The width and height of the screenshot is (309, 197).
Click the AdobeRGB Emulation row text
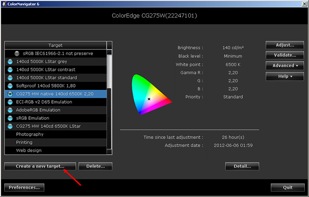click(x=38, y=110)
